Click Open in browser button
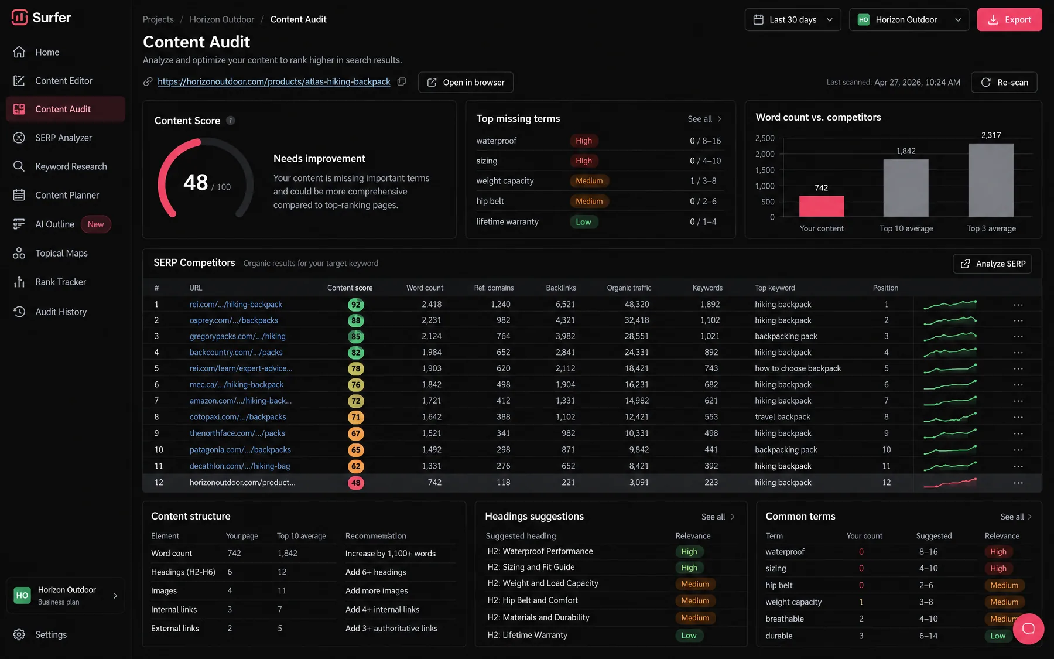1054x659 pixels. coord(466,83)
